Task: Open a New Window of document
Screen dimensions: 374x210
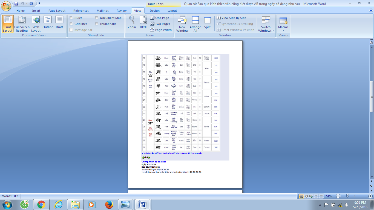Action: pyautogui.click(x=182, y=24)
